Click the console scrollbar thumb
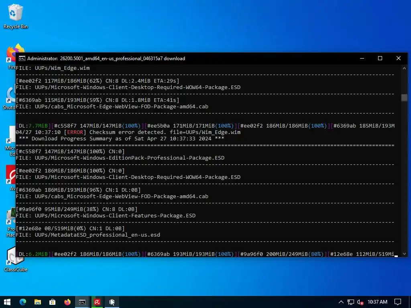411x308 pixels. click(x=404, y=97)
